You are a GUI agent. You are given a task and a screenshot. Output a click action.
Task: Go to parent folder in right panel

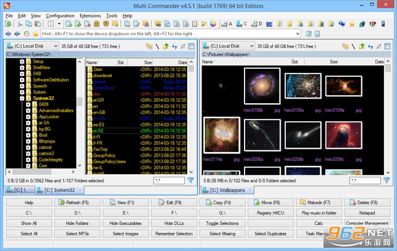(362, 47)
